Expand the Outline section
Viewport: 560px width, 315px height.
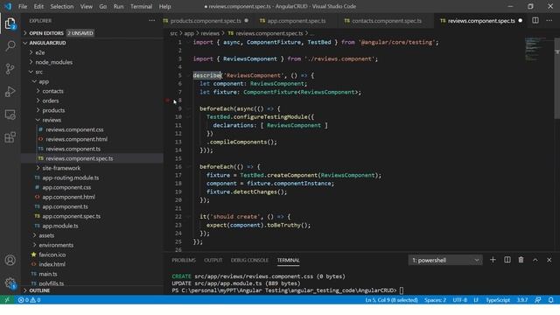pyautogui.click(x=92, y=290)
